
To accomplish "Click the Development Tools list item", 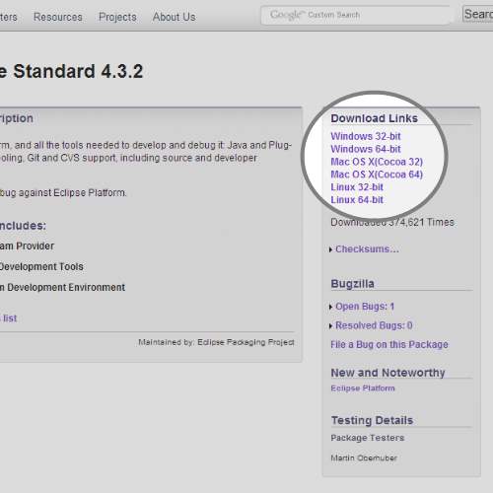I will [41, 266].
